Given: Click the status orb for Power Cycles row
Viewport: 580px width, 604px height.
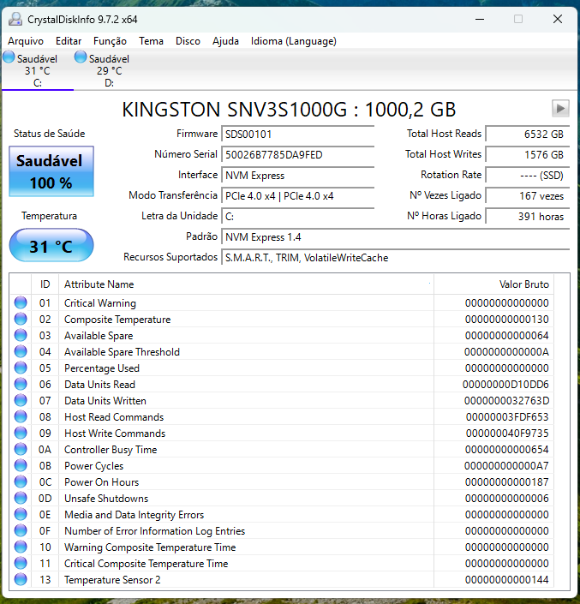Looking at the screenshot, I should pos(21,466).
